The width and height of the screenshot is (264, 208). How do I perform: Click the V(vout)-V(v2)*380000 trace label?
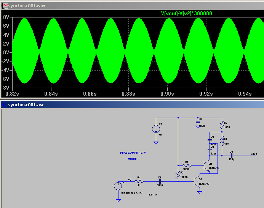point(186,13)
